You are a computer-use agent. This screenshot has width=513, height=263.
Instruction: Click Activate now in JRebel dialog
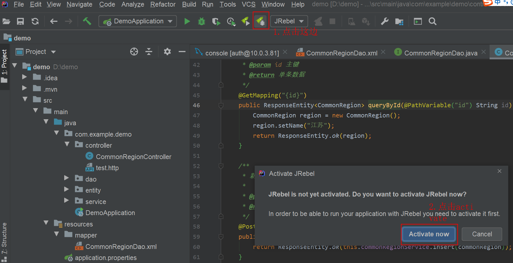point(429,234)
